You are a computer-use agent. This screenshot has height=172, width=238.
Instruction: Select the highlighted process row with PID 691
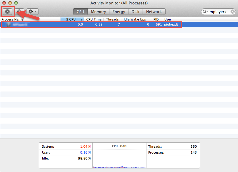89,25
